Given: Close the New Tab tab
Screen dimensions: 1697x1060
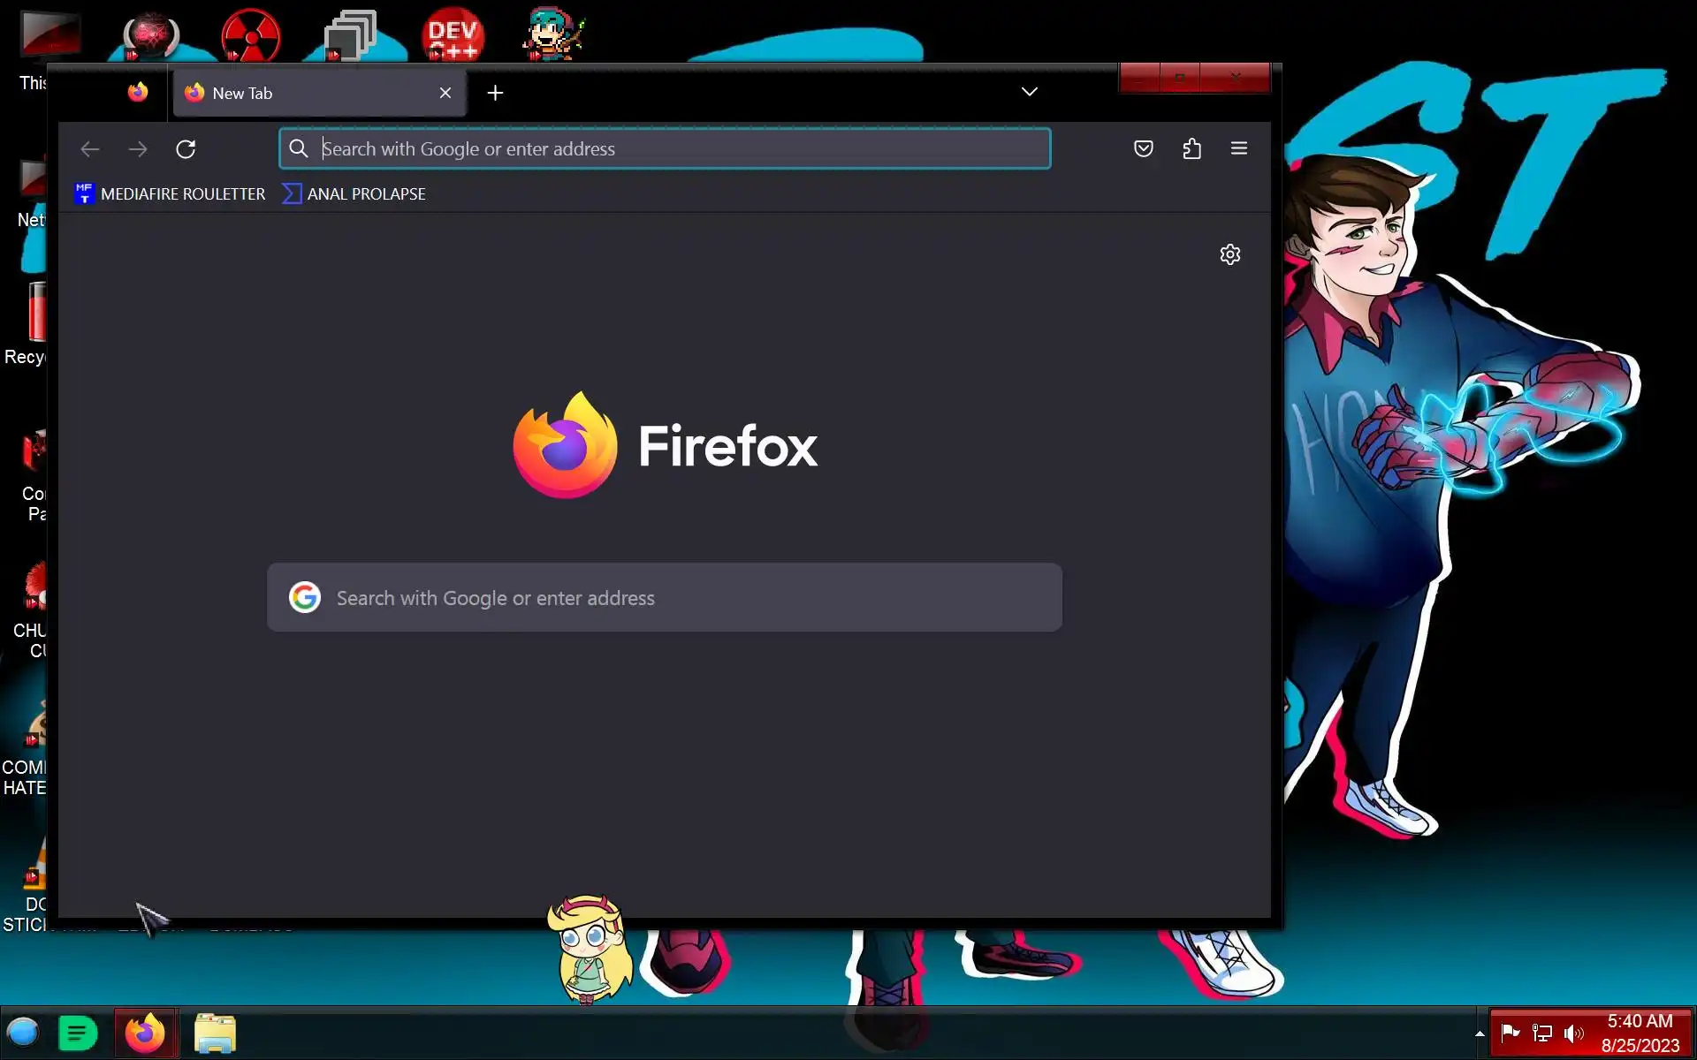Looking at the screenshot, I should click(x=445, y=93).
